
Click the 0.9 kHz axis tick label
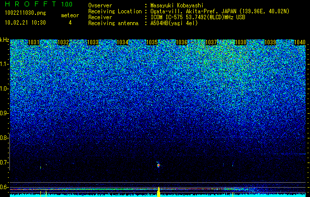(x=4, y=113)
